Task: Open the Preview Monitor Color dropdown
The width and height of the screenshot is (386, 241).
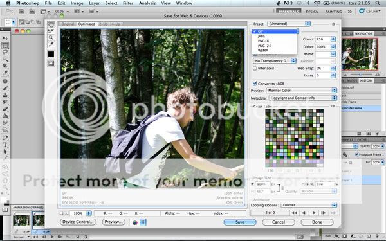Action: click(301, 91)
